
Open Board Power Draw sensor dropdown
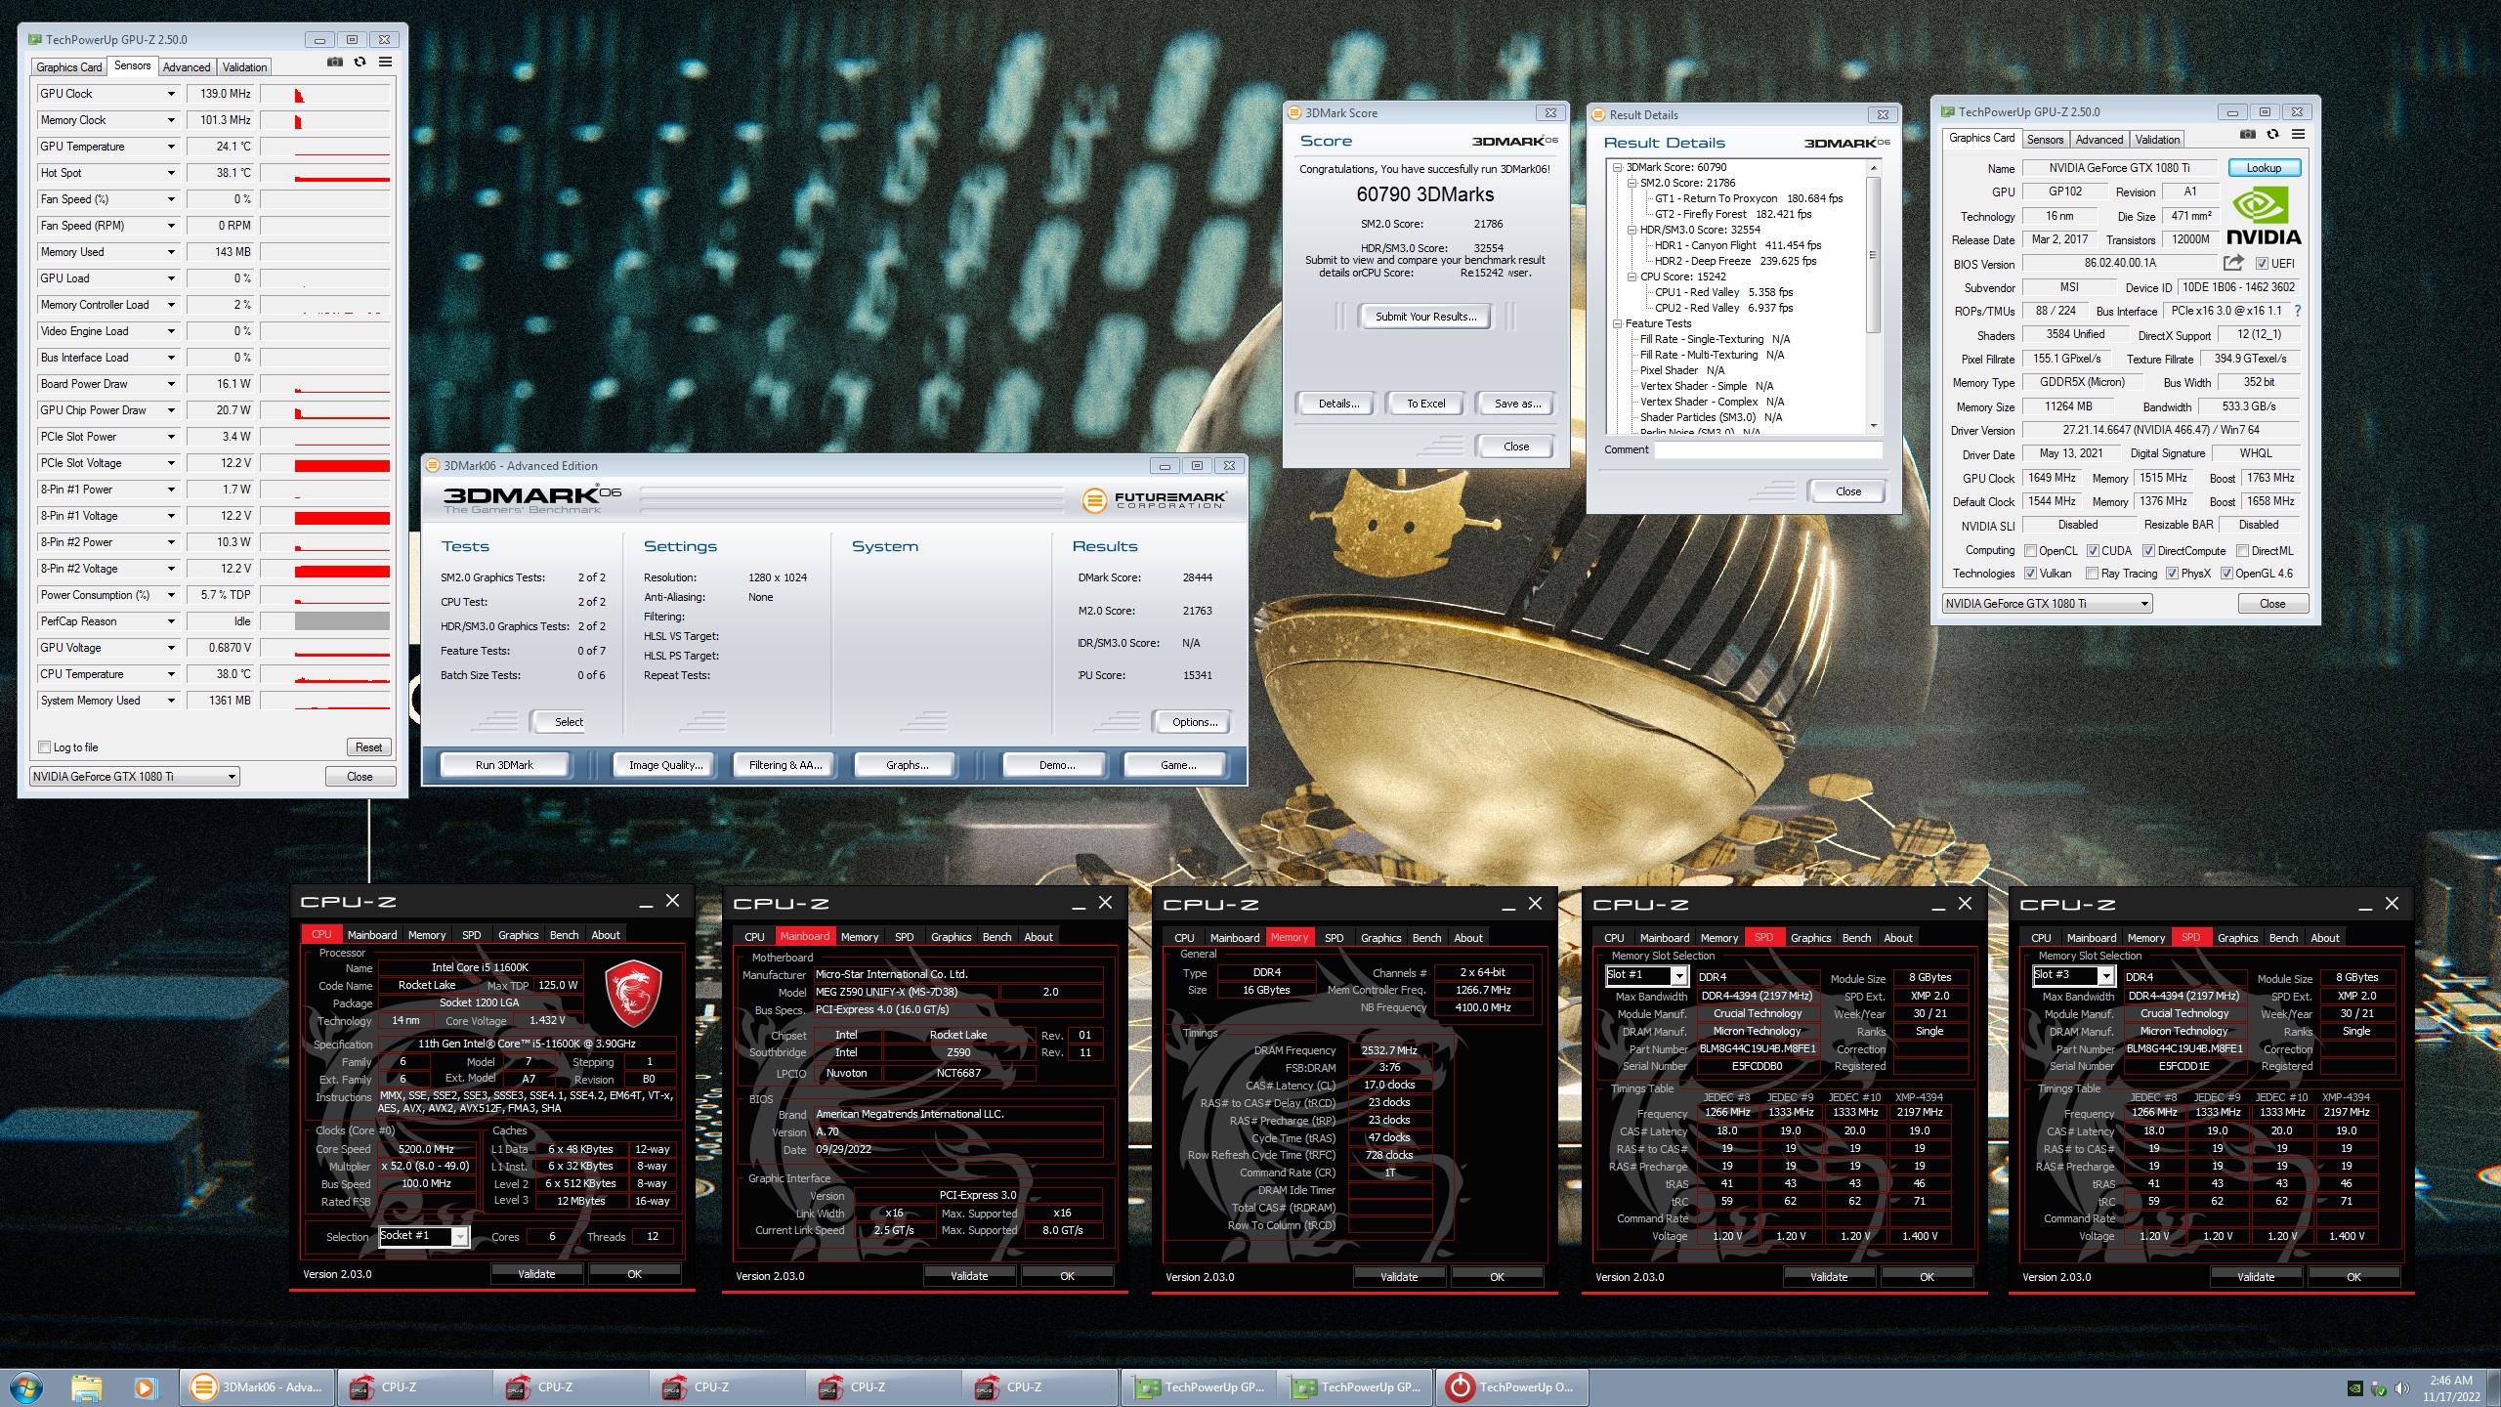pos(171,384)
